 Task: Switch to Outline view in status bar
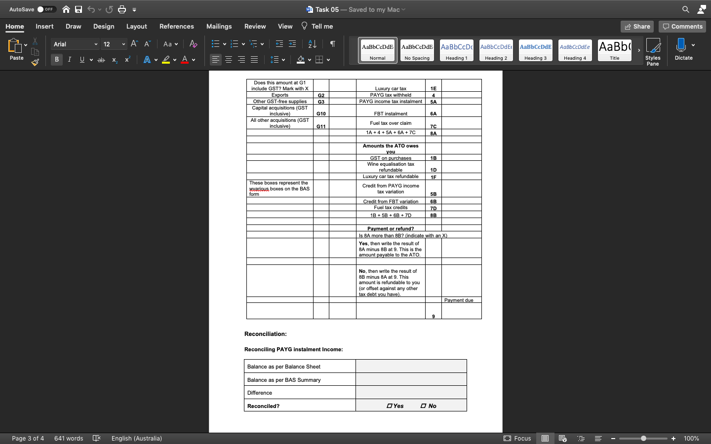[x=581, y=438]
